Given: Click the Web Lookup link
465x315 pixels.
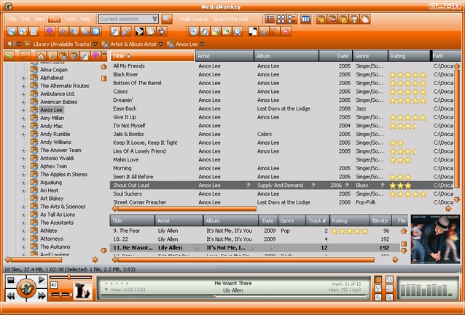Looking at the screenshot, I should click(x=195, y=19).
